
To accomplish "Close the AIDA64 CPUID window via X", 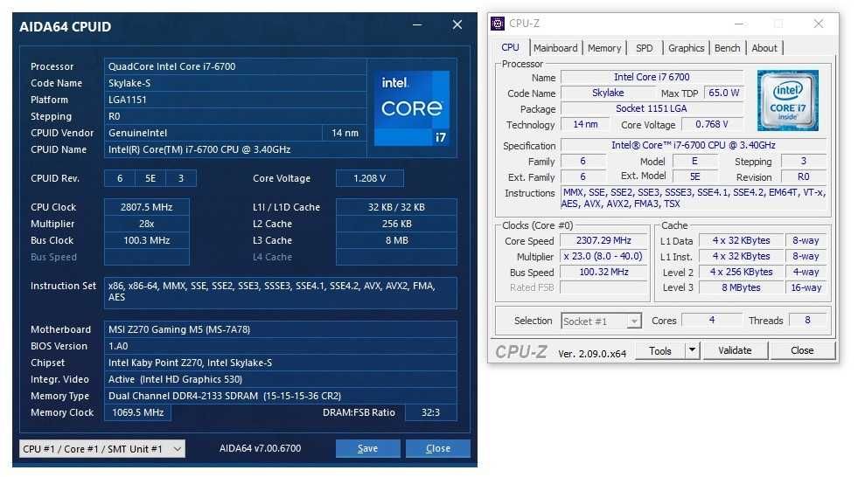I will [x=457, y=25].
